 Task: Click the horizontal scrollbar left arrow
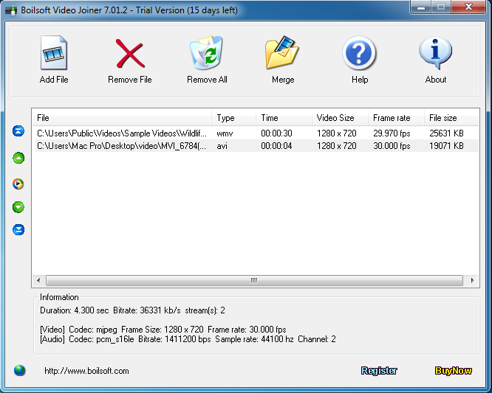pos(38,280)
